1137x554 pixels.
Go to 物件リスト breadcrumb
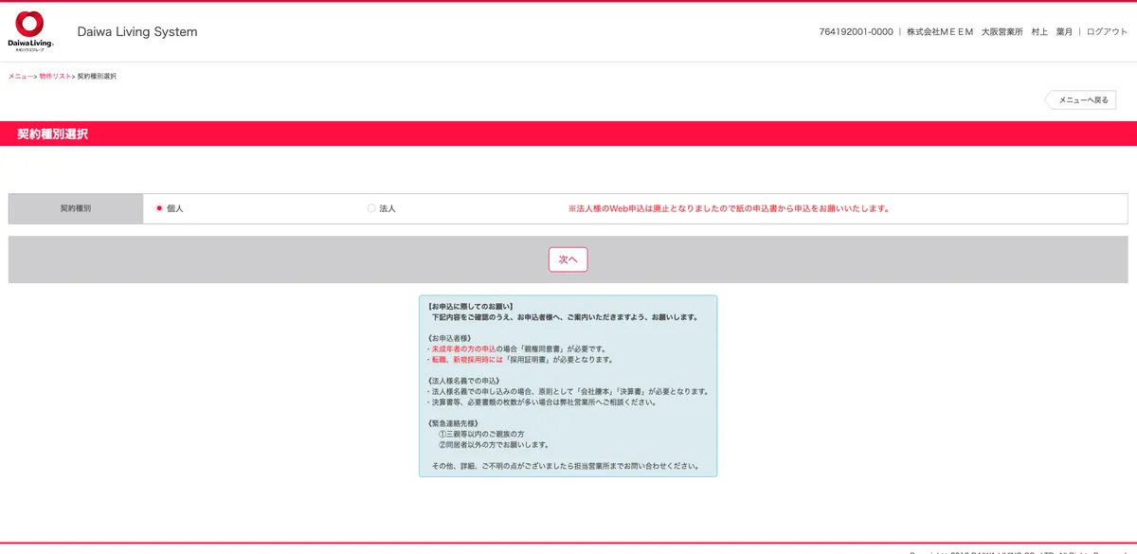[54, 76]
